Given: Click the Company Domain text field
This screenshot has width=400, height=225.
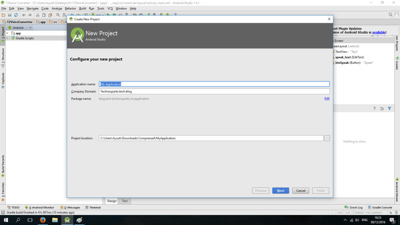Looking at the screenshot, I should (214, 91).
